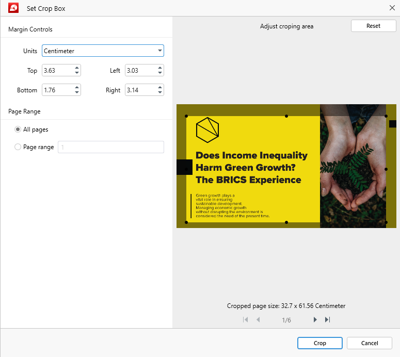
Task: Decrease the Right margin value
Action: 160,92
